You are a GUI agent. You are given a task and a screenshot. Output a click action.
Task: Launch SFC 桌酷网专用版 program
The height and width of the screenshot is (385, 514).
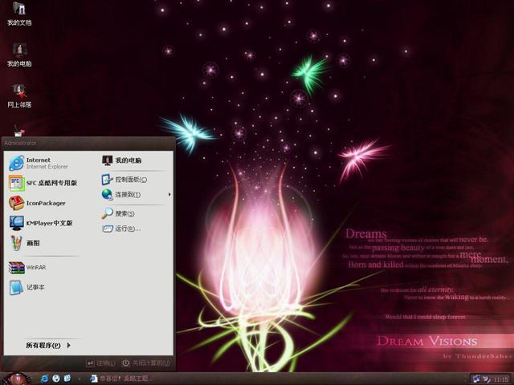tap(43, 183)
